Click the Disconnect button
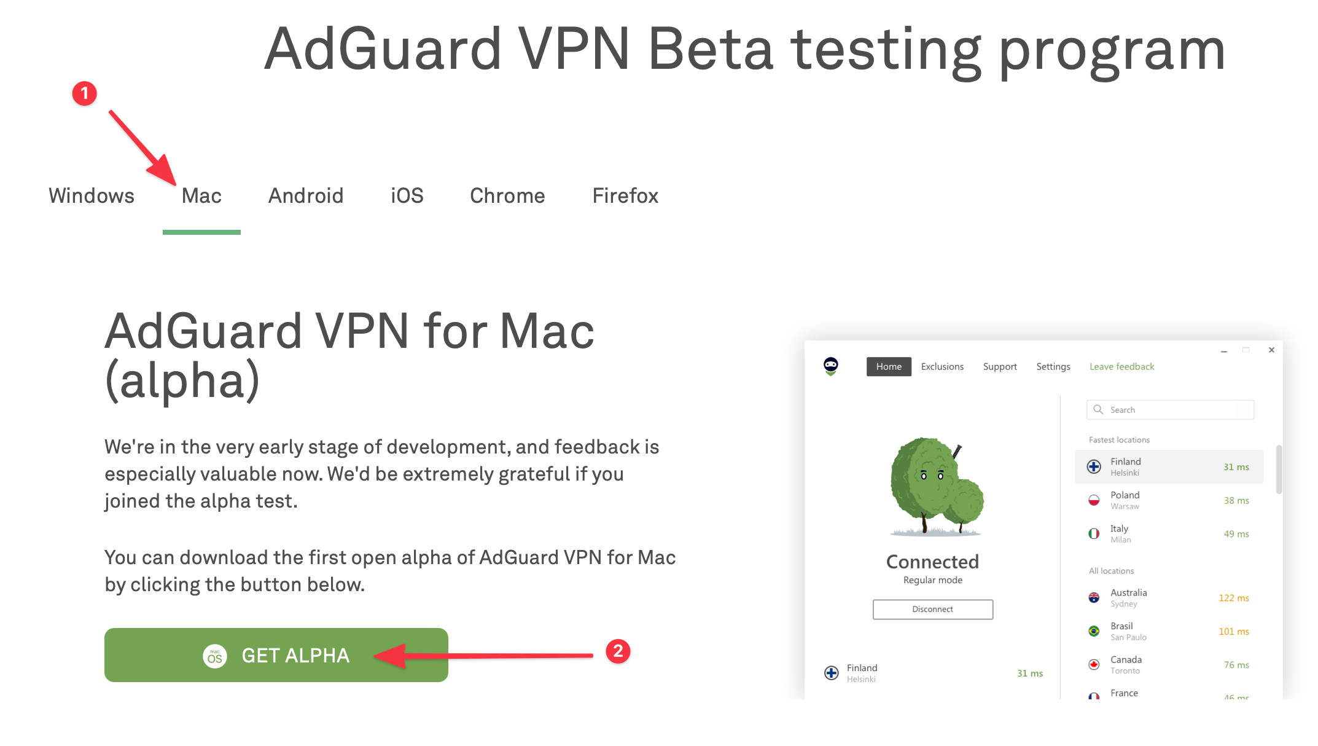 933,609
